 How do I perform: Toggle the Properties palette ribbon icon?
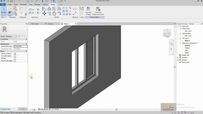tap(10, 13)
